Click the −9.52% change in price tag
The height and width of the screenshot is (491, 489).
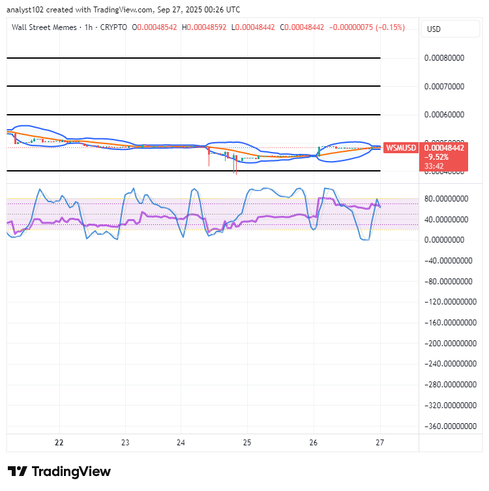(x=436, y=157)
